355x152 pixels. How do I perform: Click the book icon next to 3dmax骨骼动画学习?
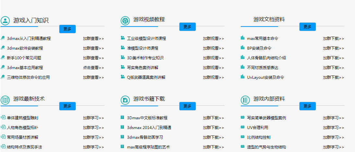(122, 137)
